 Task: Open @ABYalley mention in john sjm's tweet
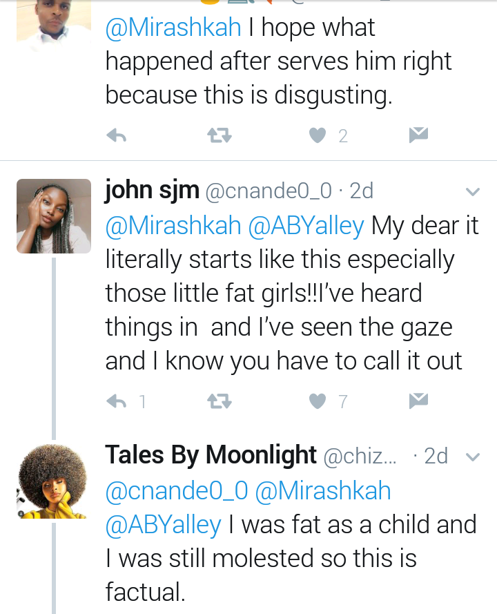pos(306,227)
